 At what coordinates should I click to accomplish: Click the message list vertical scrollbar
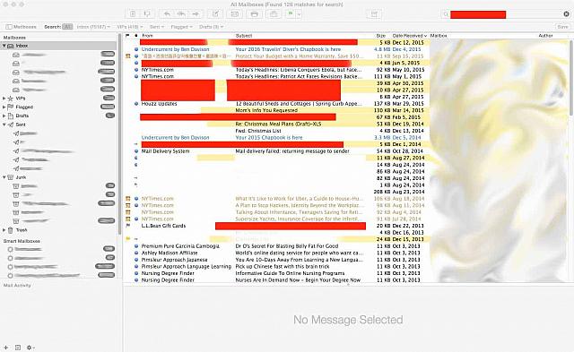click(571, 79)
